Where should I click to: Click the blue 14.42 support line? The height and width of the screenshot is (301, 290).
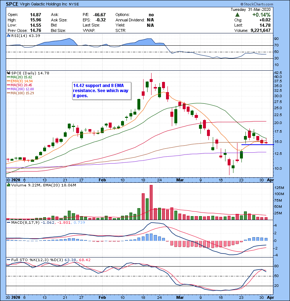257,145
